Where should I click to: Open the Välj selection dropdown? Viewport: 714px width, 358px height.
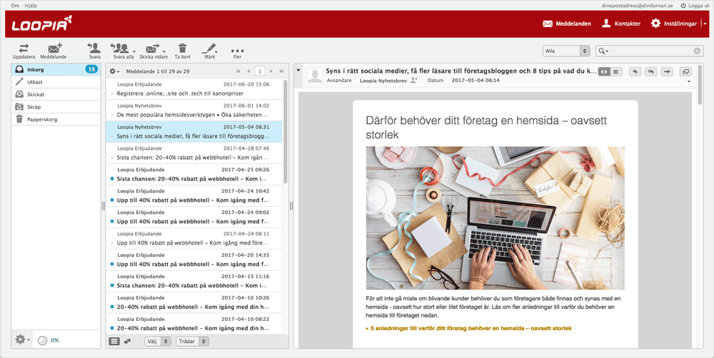coord(158,341)
